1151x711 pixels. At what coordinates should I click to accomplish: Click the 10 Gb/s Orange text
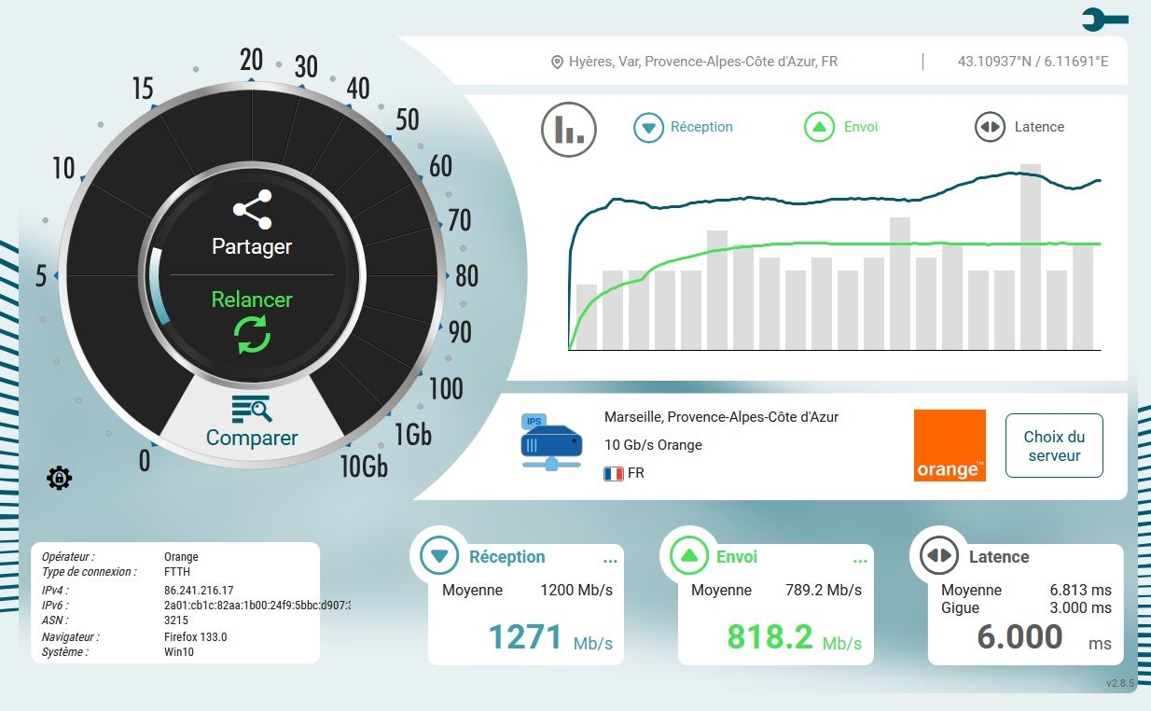[653, 445]
